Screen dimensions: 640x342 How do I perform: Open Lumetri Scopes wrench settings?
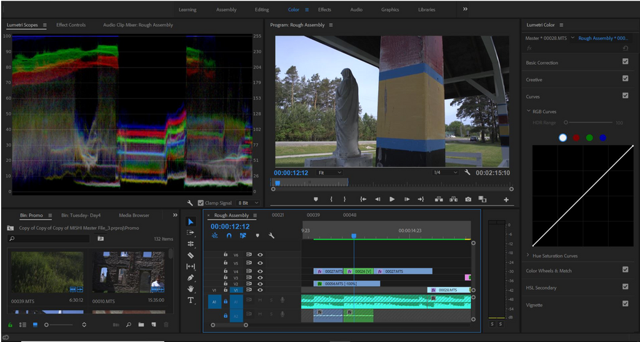[190, 203]
